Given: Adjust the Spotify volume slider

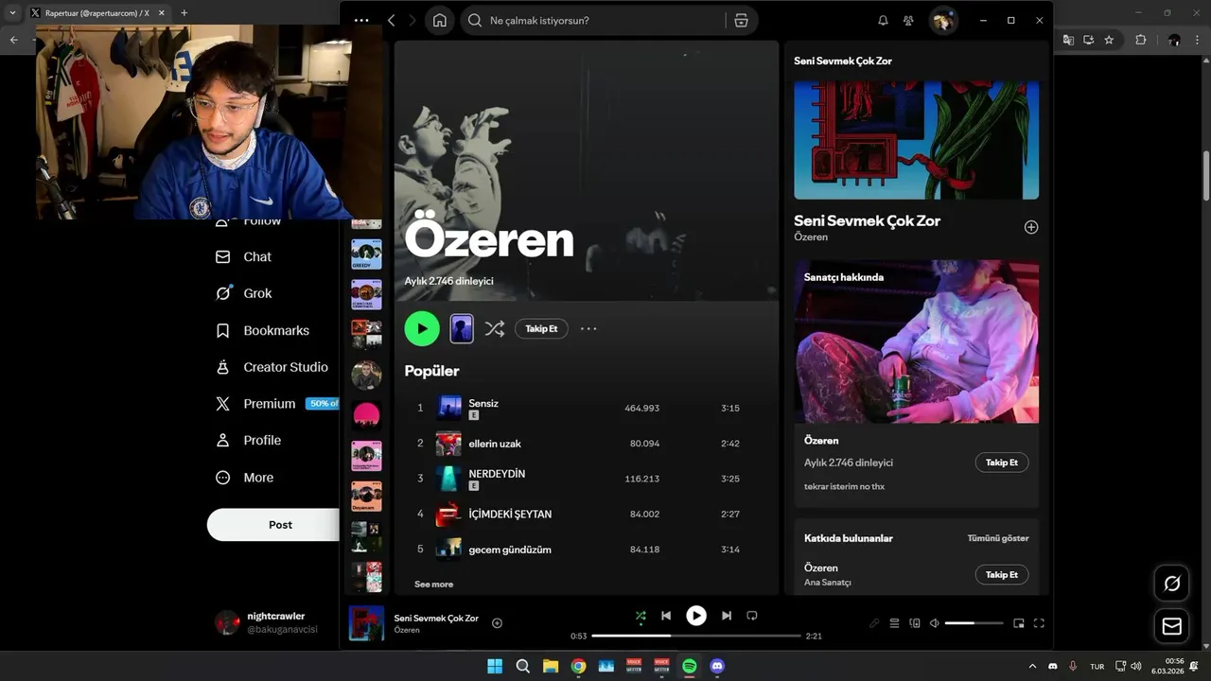Looking at the screenshot, I should 974,623.
